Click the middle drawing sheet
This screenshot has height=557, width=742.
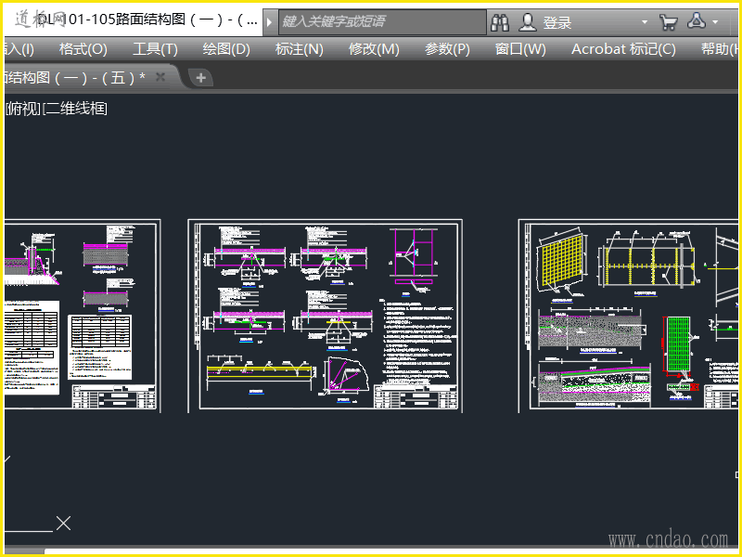click(x=326, y=316)
